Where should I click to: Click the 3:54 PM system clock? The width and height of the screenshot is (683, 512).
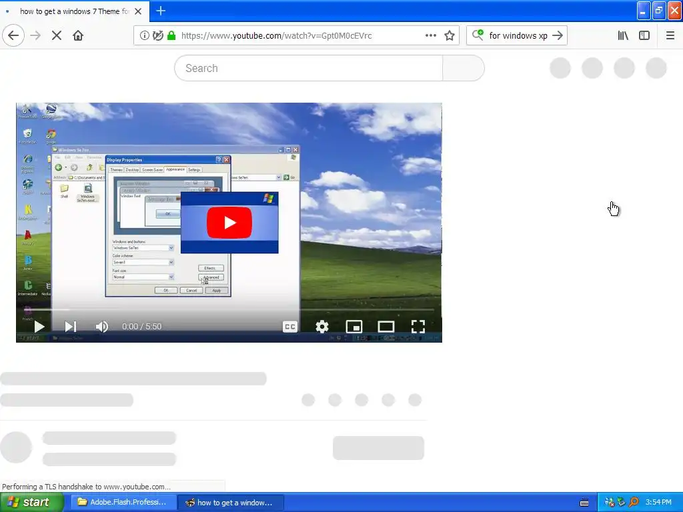tap(658, 503)
